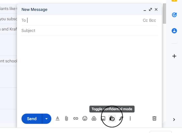The image size is (182, 133).
Task: Open Google Tasks in side panel
Action: [x=174, y=15]
